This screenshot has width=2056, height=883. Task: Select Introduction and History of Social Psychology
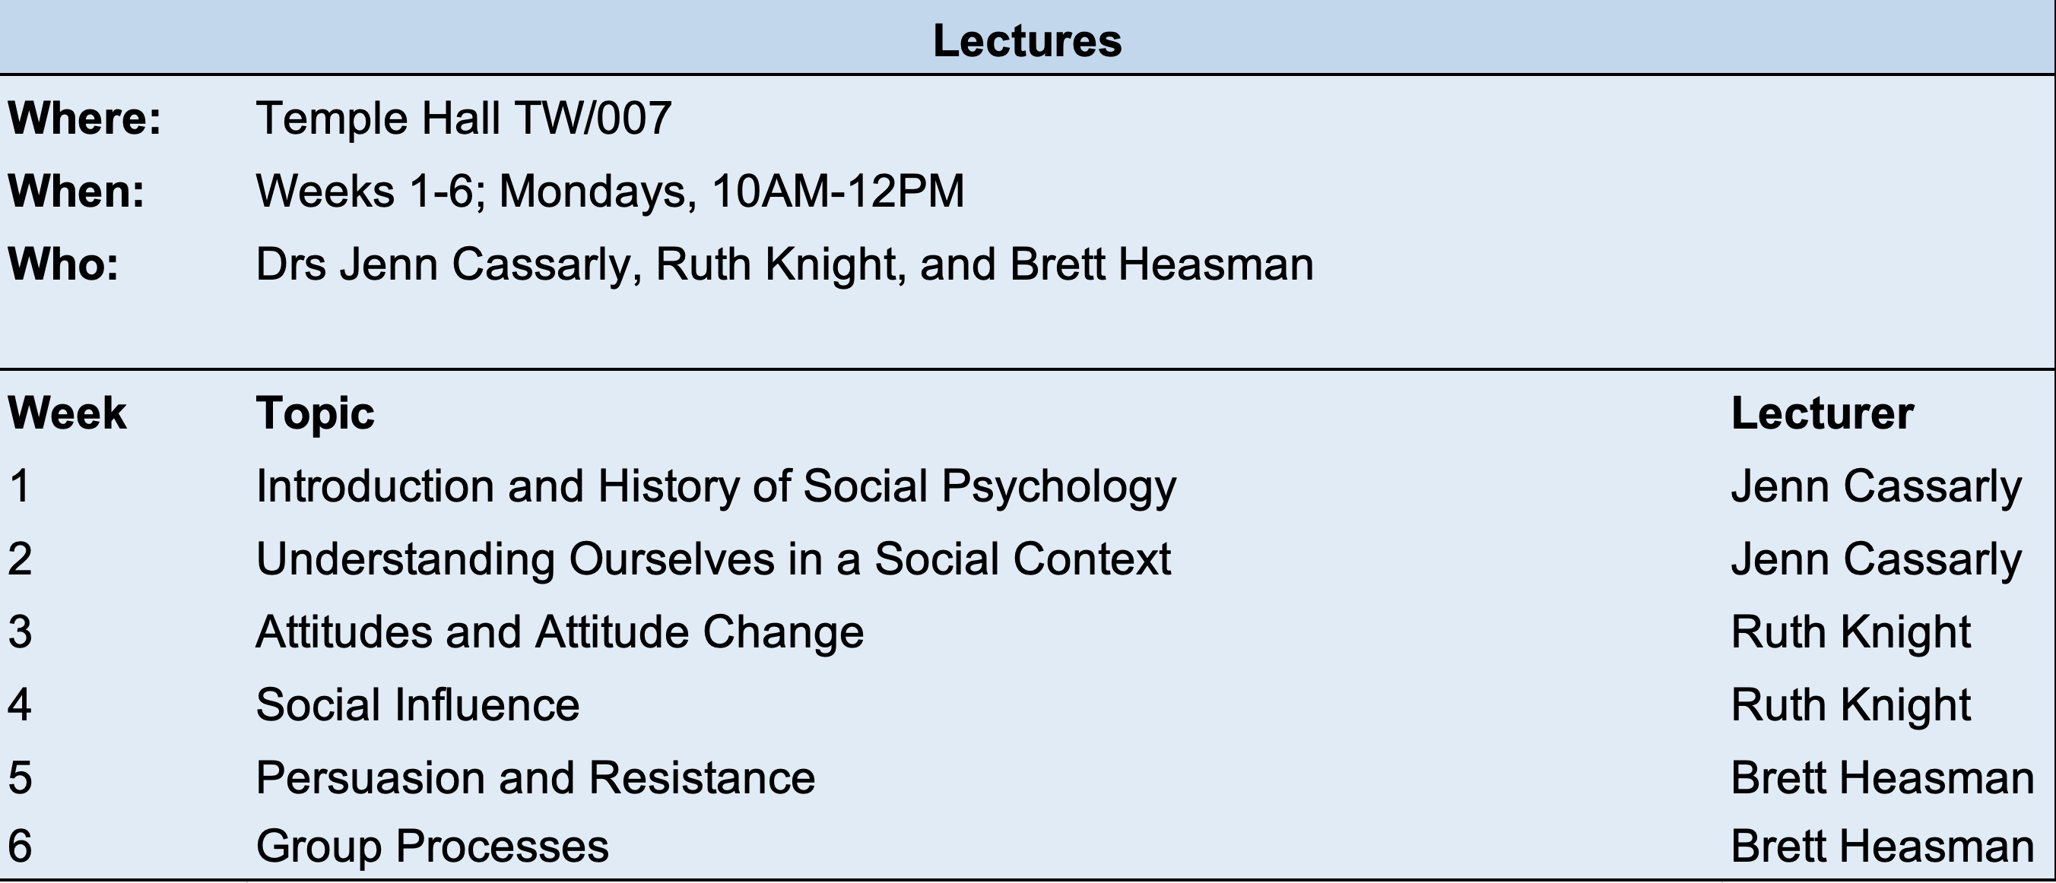coord(715,486)
